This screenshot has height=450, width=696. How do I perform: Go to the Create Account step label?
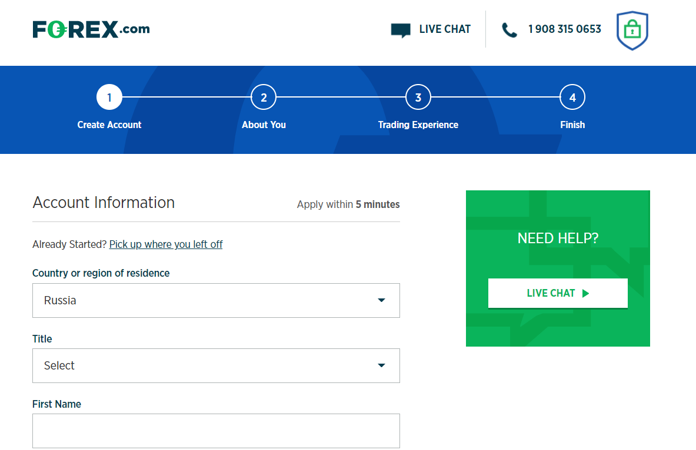click(x=109, y=125)
